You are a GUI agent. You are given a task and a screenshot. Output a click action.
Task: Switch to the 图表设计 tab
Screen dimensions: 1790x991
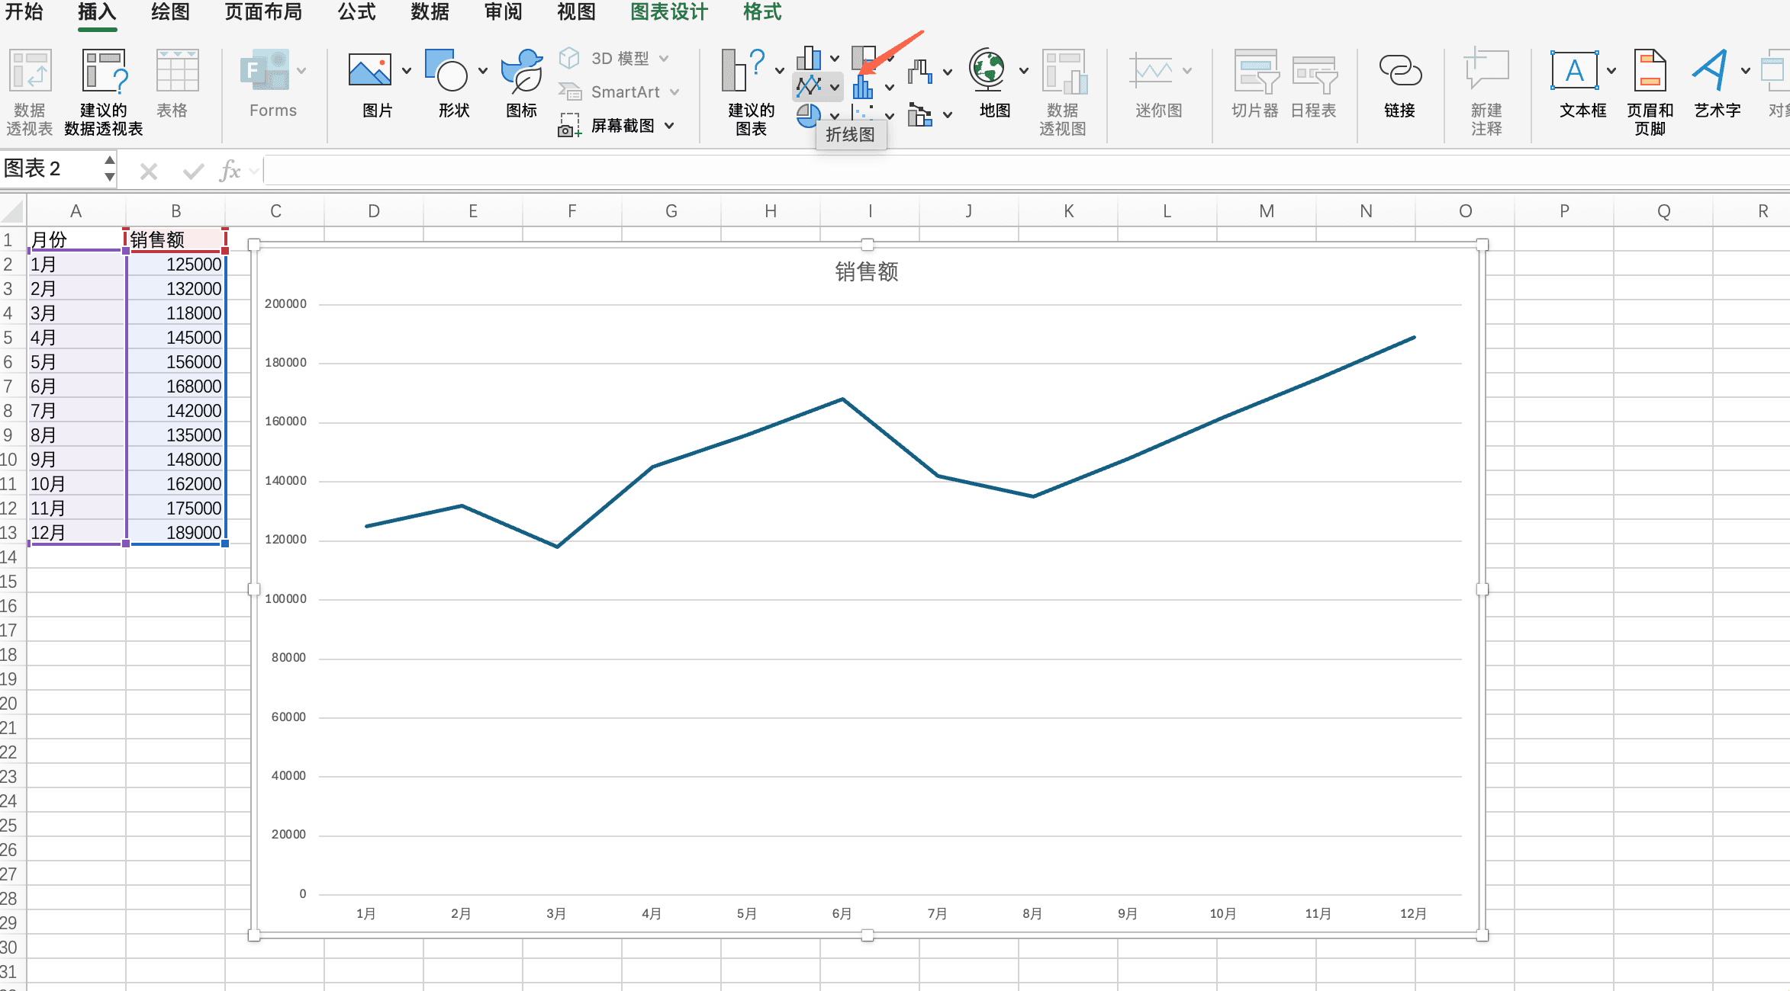tap(668, 12)
